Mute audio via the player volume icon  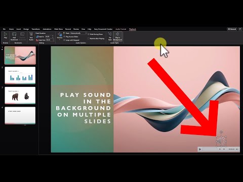(x=237, y=149)
